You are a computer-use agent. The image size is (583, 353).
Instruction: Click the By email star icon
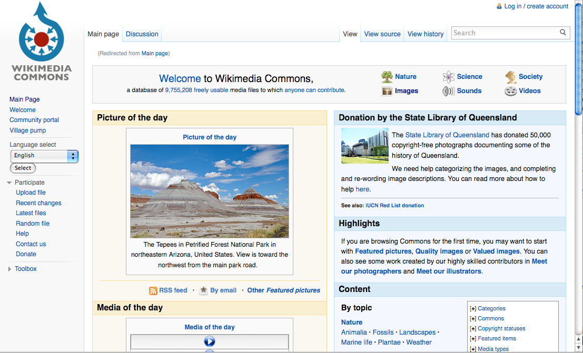(x=203, y=290)
